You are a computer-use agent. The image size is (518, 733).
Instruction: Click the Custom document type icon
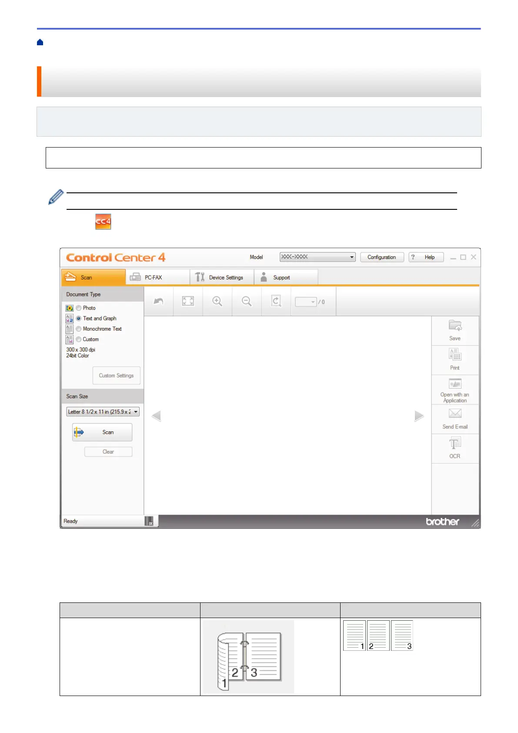tap(69, 339)
